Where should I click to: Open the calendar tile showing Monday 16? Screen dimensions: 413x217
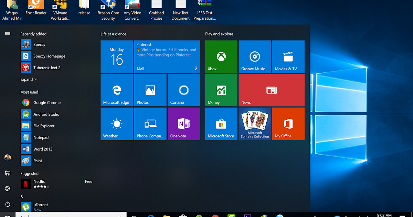coord(117,57)
